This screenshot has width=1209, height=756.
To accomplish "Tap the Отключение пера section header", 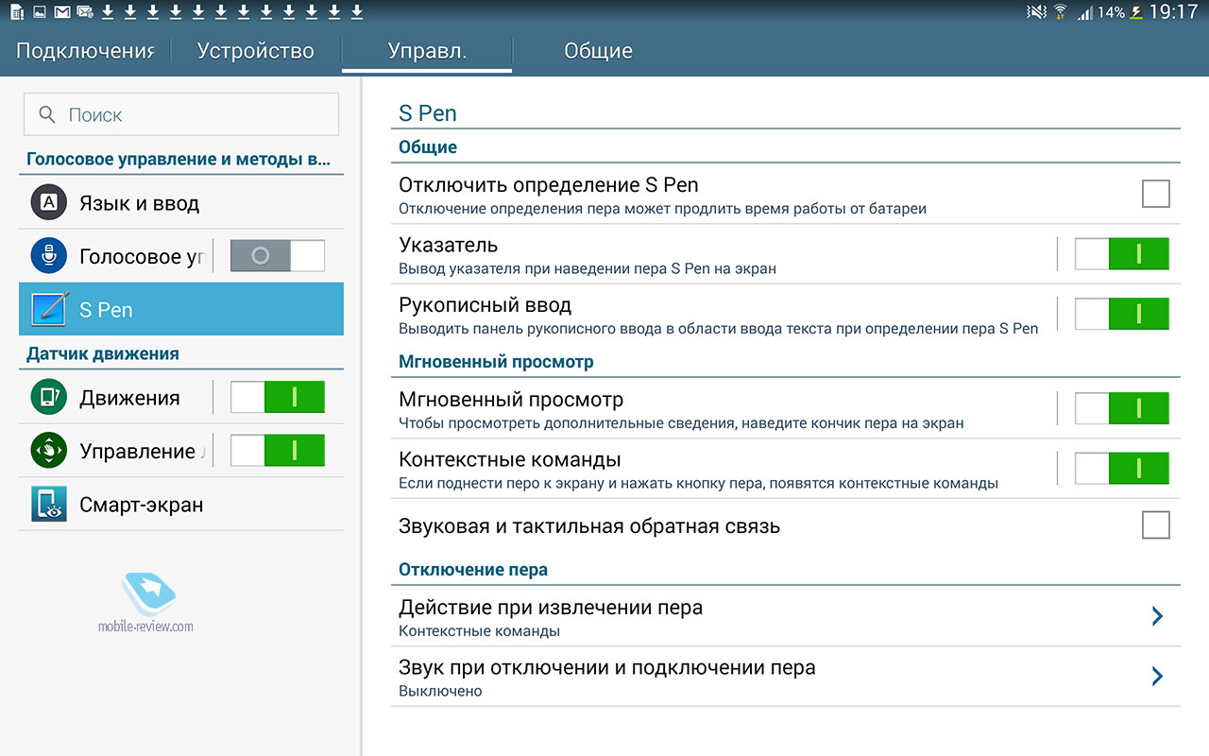I will [x=473, y=569].
